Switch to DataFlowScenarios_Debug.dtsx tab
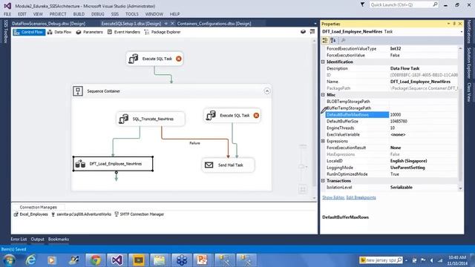This screenshot has width=475, height=267. (x=48, y=23)
